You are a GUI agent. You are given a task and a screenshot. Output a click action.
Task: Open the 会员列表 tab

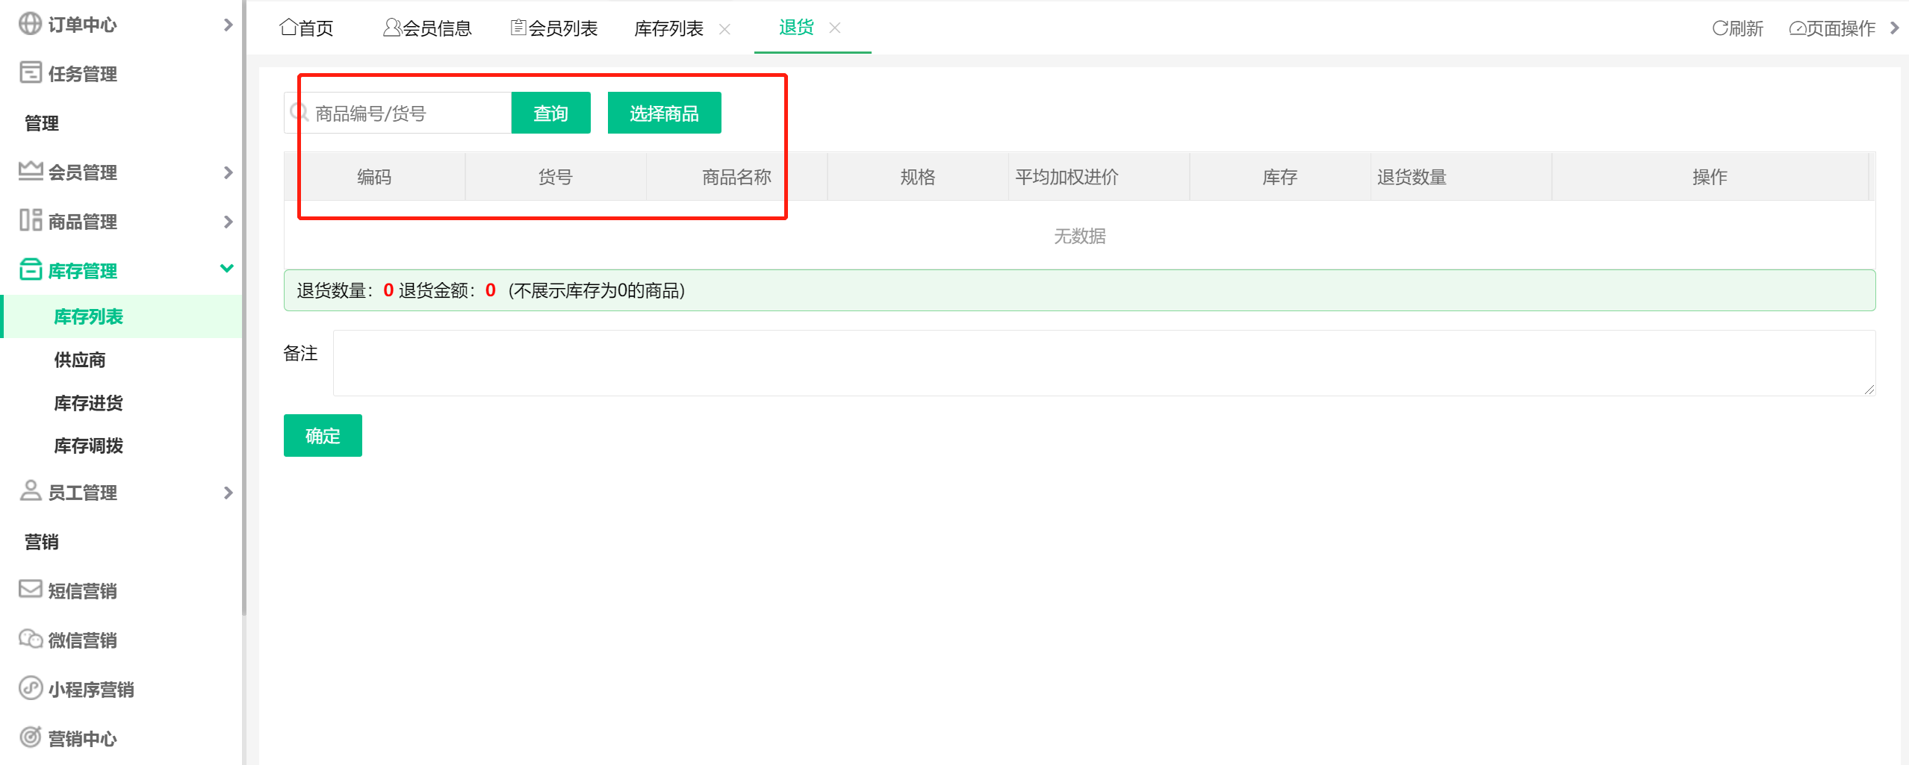pos(555,27)
